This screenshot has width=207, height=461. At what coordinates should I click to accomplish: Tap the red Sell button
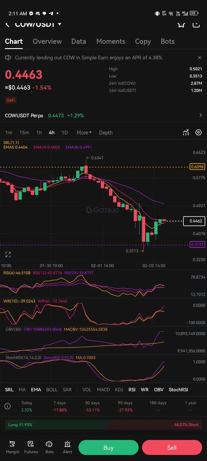click(x=172, y=447)
